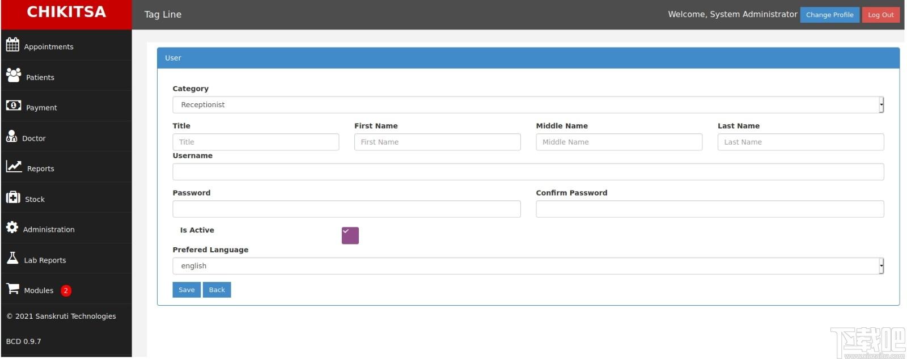
Task: Select the Payment money icon
Action: (14, 105)
